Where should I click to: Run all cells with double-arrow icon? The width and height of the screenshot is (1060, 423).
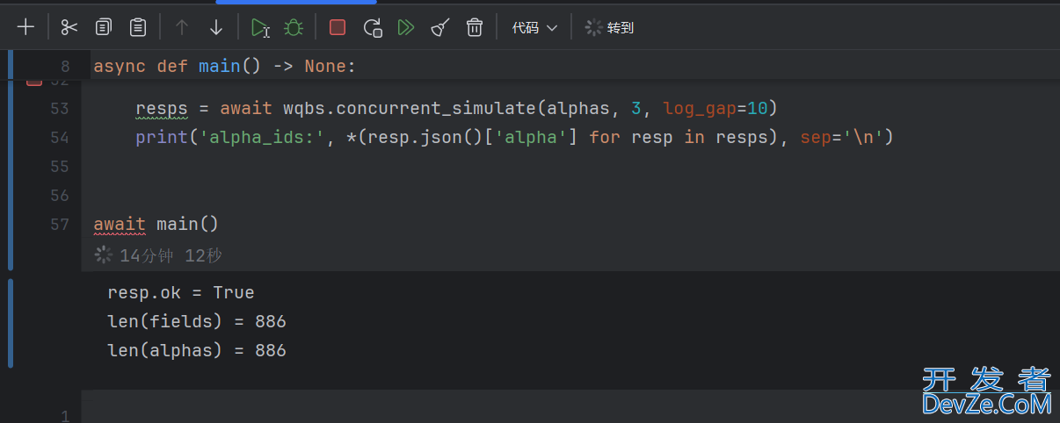pyautogui.click(x=406, y=27)
